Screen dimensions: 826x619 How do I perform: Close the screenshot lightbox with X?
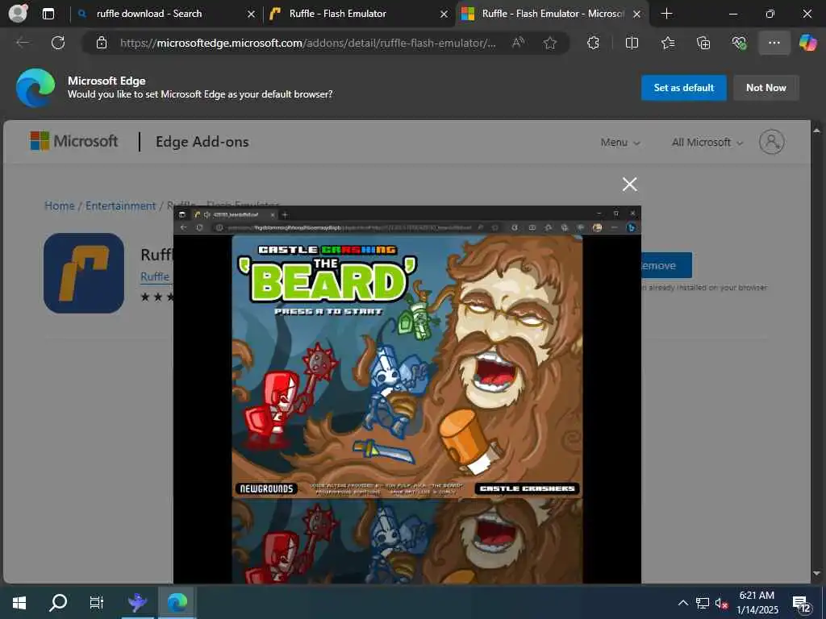coord(629,185)
